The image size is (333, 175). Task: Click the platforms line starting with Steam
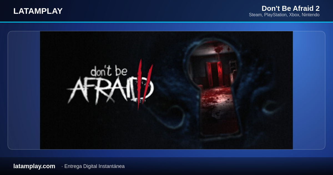tap(284, 15)
